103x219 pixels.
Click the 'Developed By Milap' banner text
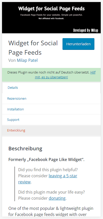coord(86,31)
